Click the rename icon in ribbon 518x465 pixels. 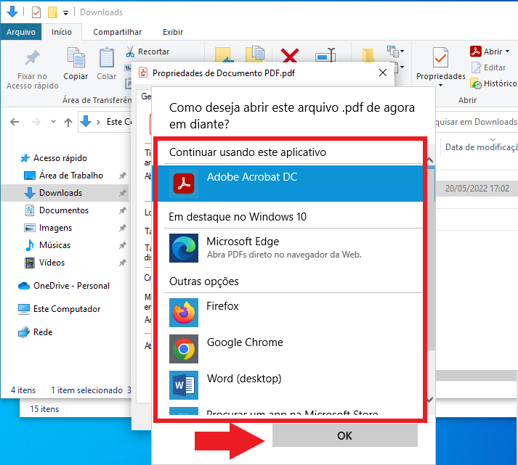pos(325,55)
